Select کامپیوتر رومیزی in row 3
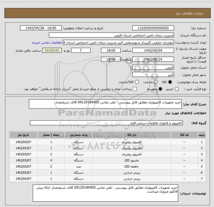214x207 pixels. coord(132,154)
